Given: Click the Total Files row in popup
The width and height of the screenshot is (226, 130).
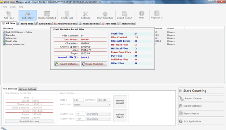Looking at the screenshot, I should (x=131, y=34).
